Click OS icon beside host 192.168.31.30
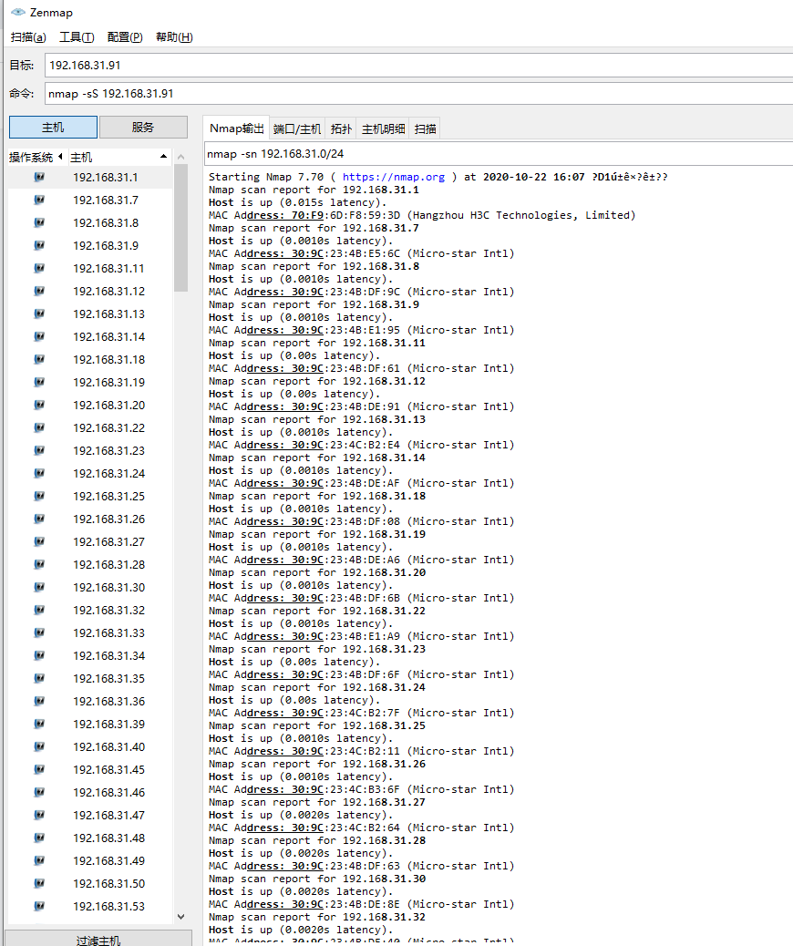 39,587
